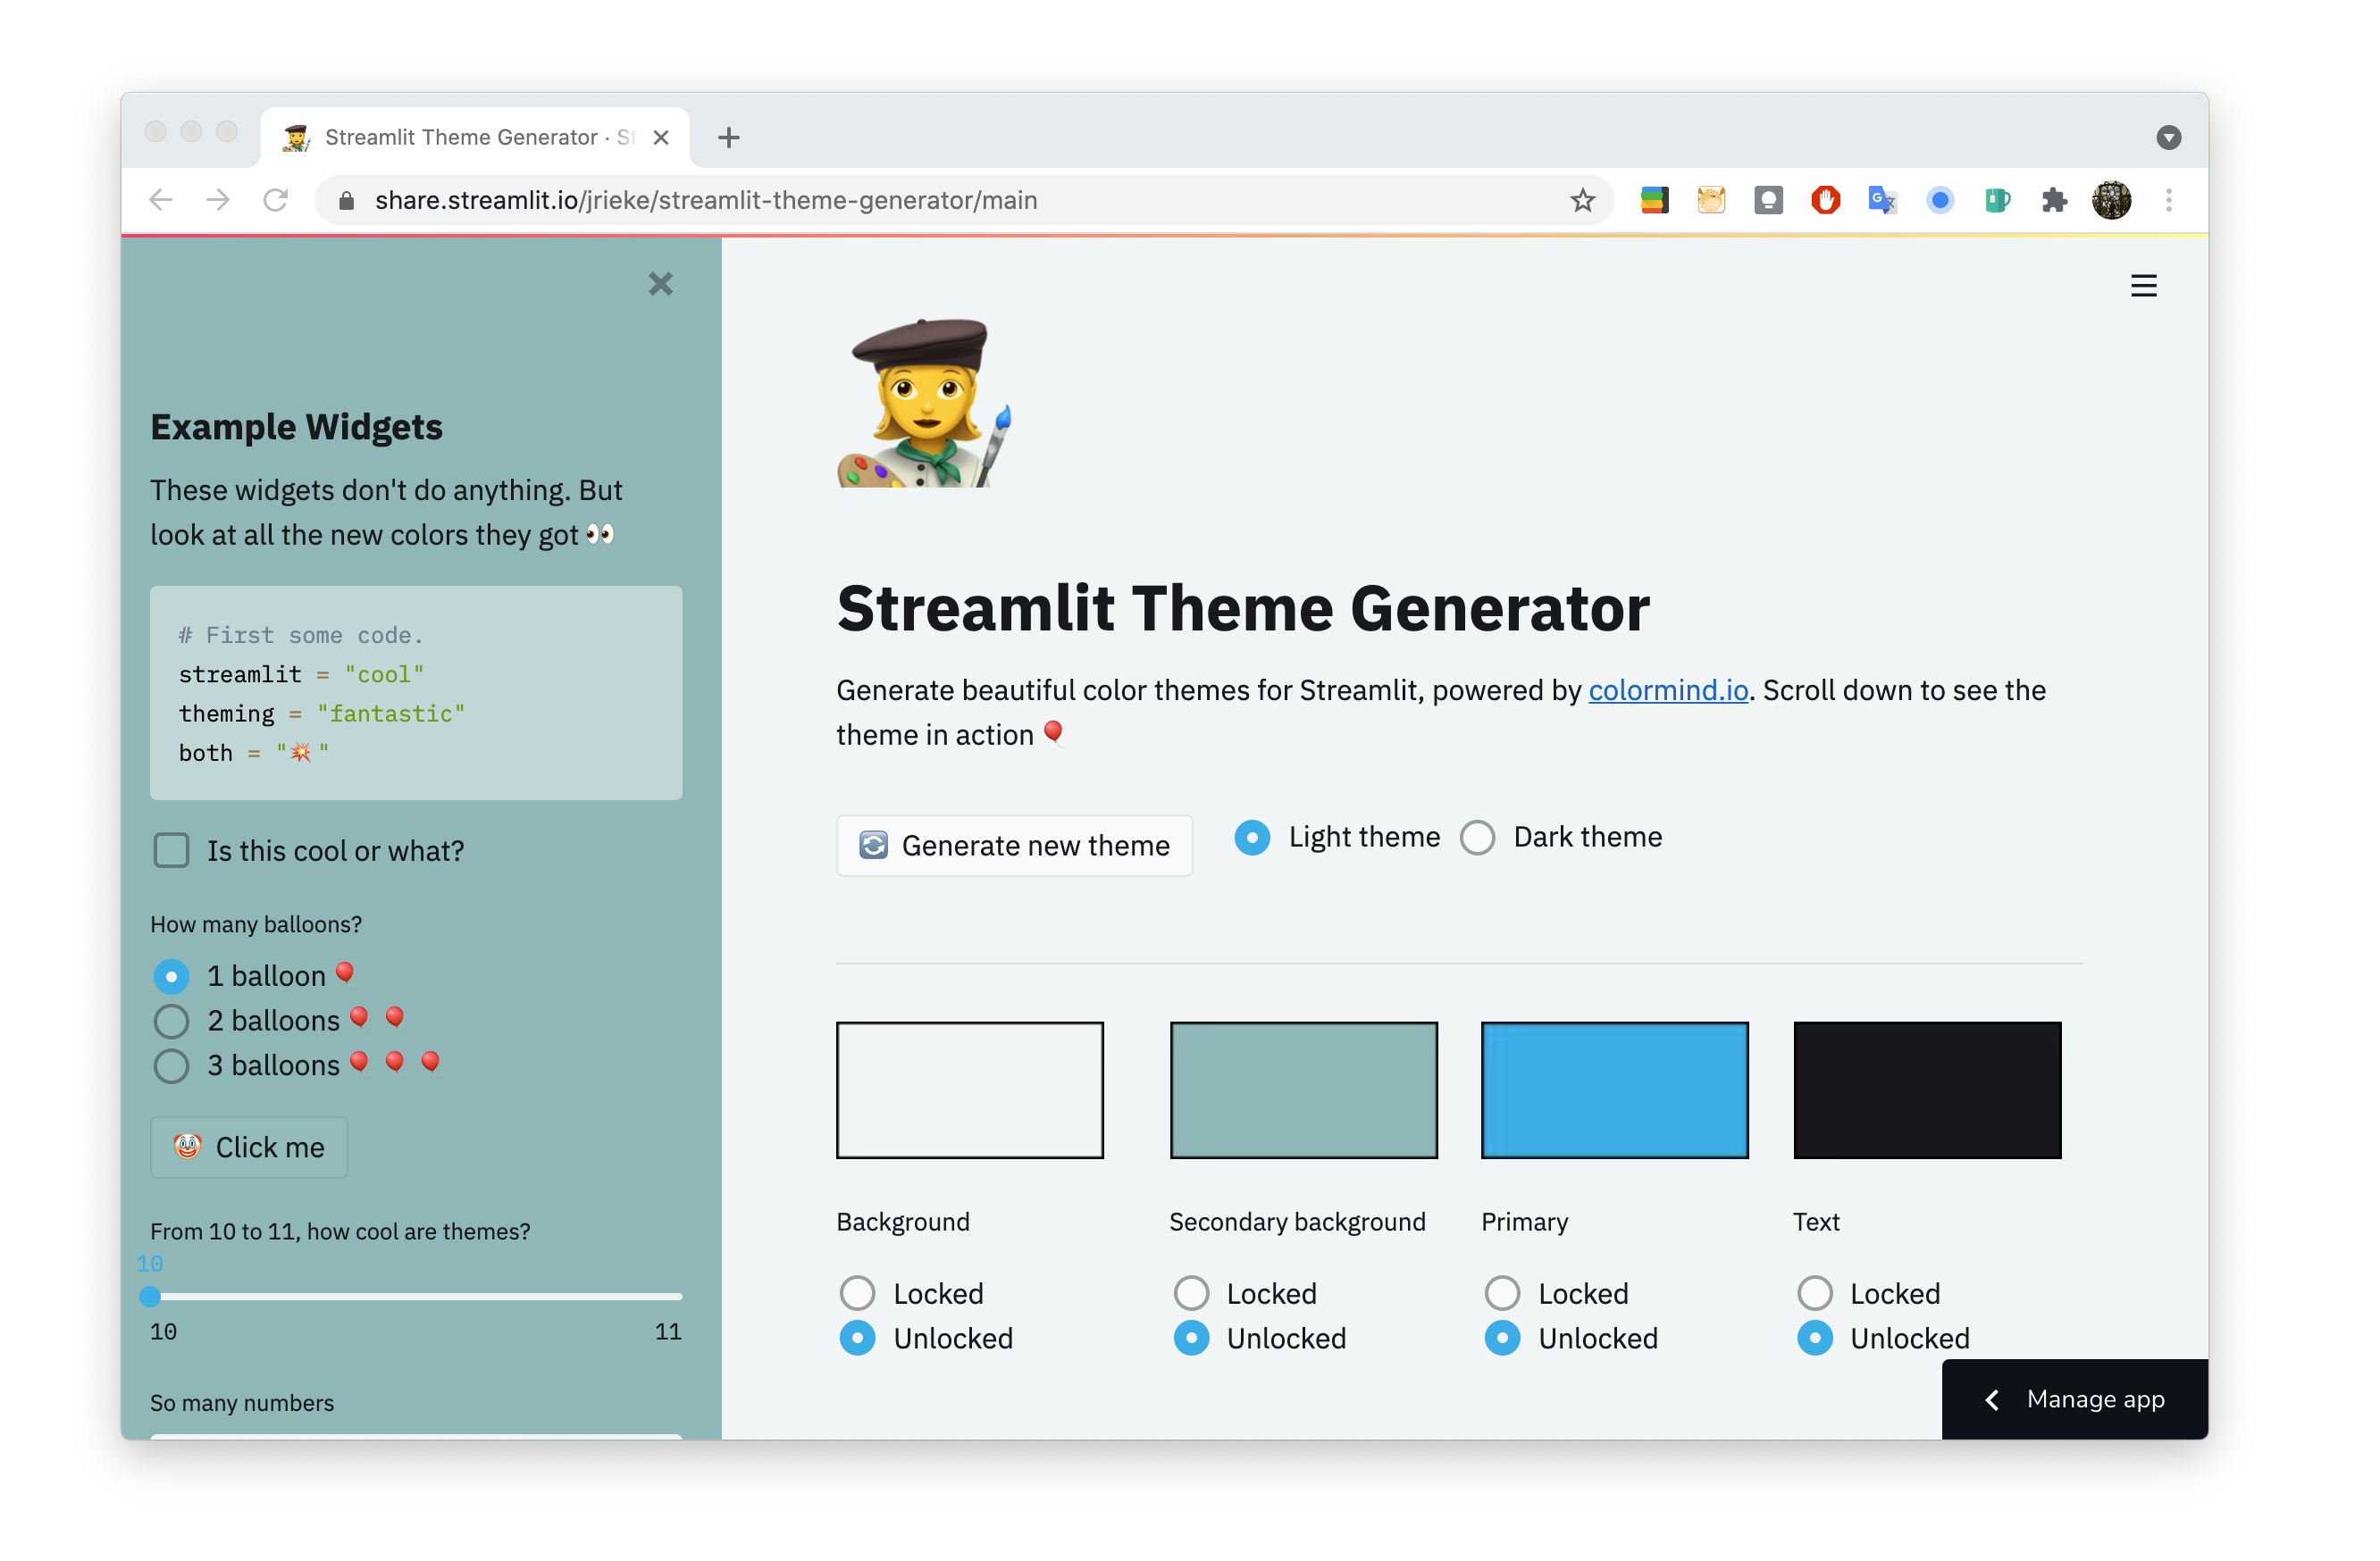Select the Streamlit Theme Generator tab
Image resolution: width=2380 pixels, height=1561 pixels.
tap(460, 138)
